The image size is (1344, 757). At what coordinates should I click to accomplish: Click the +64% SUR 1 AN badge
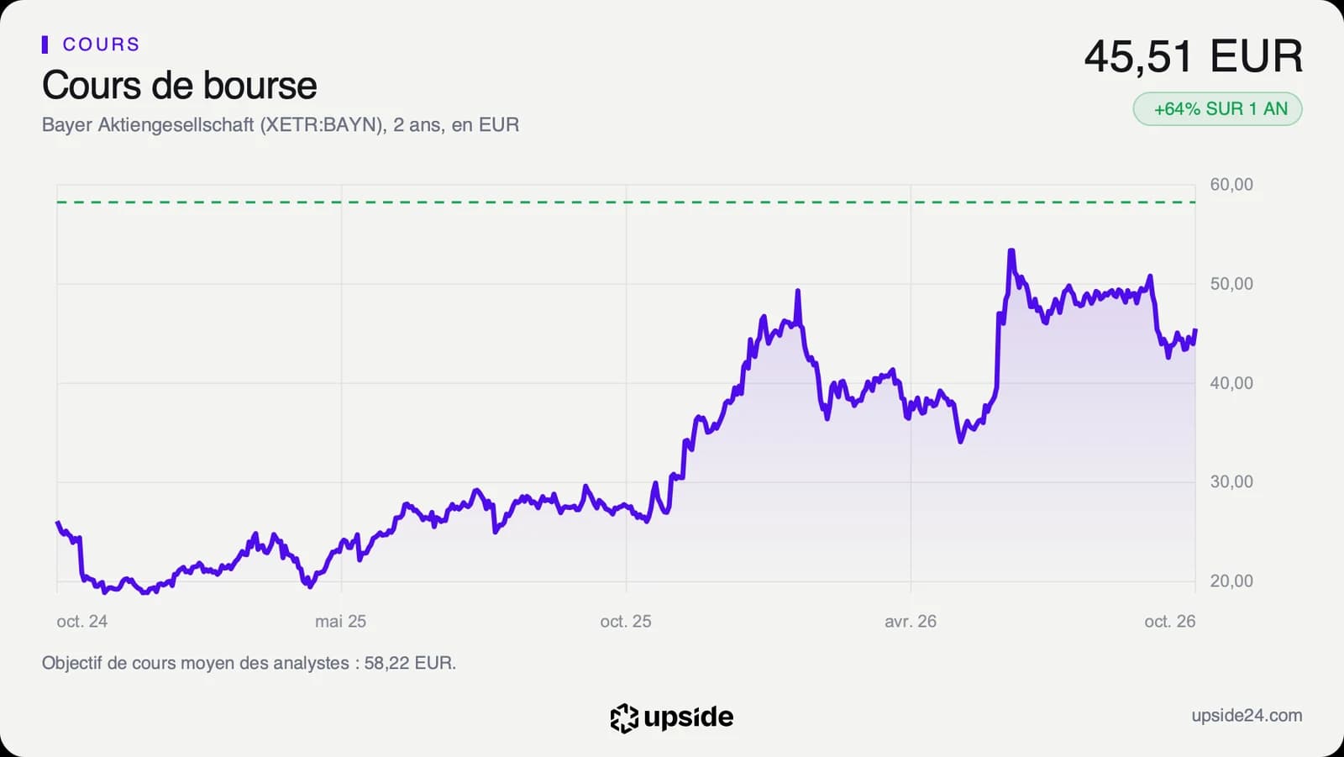pyautogui.click(x=1217, y=109)
